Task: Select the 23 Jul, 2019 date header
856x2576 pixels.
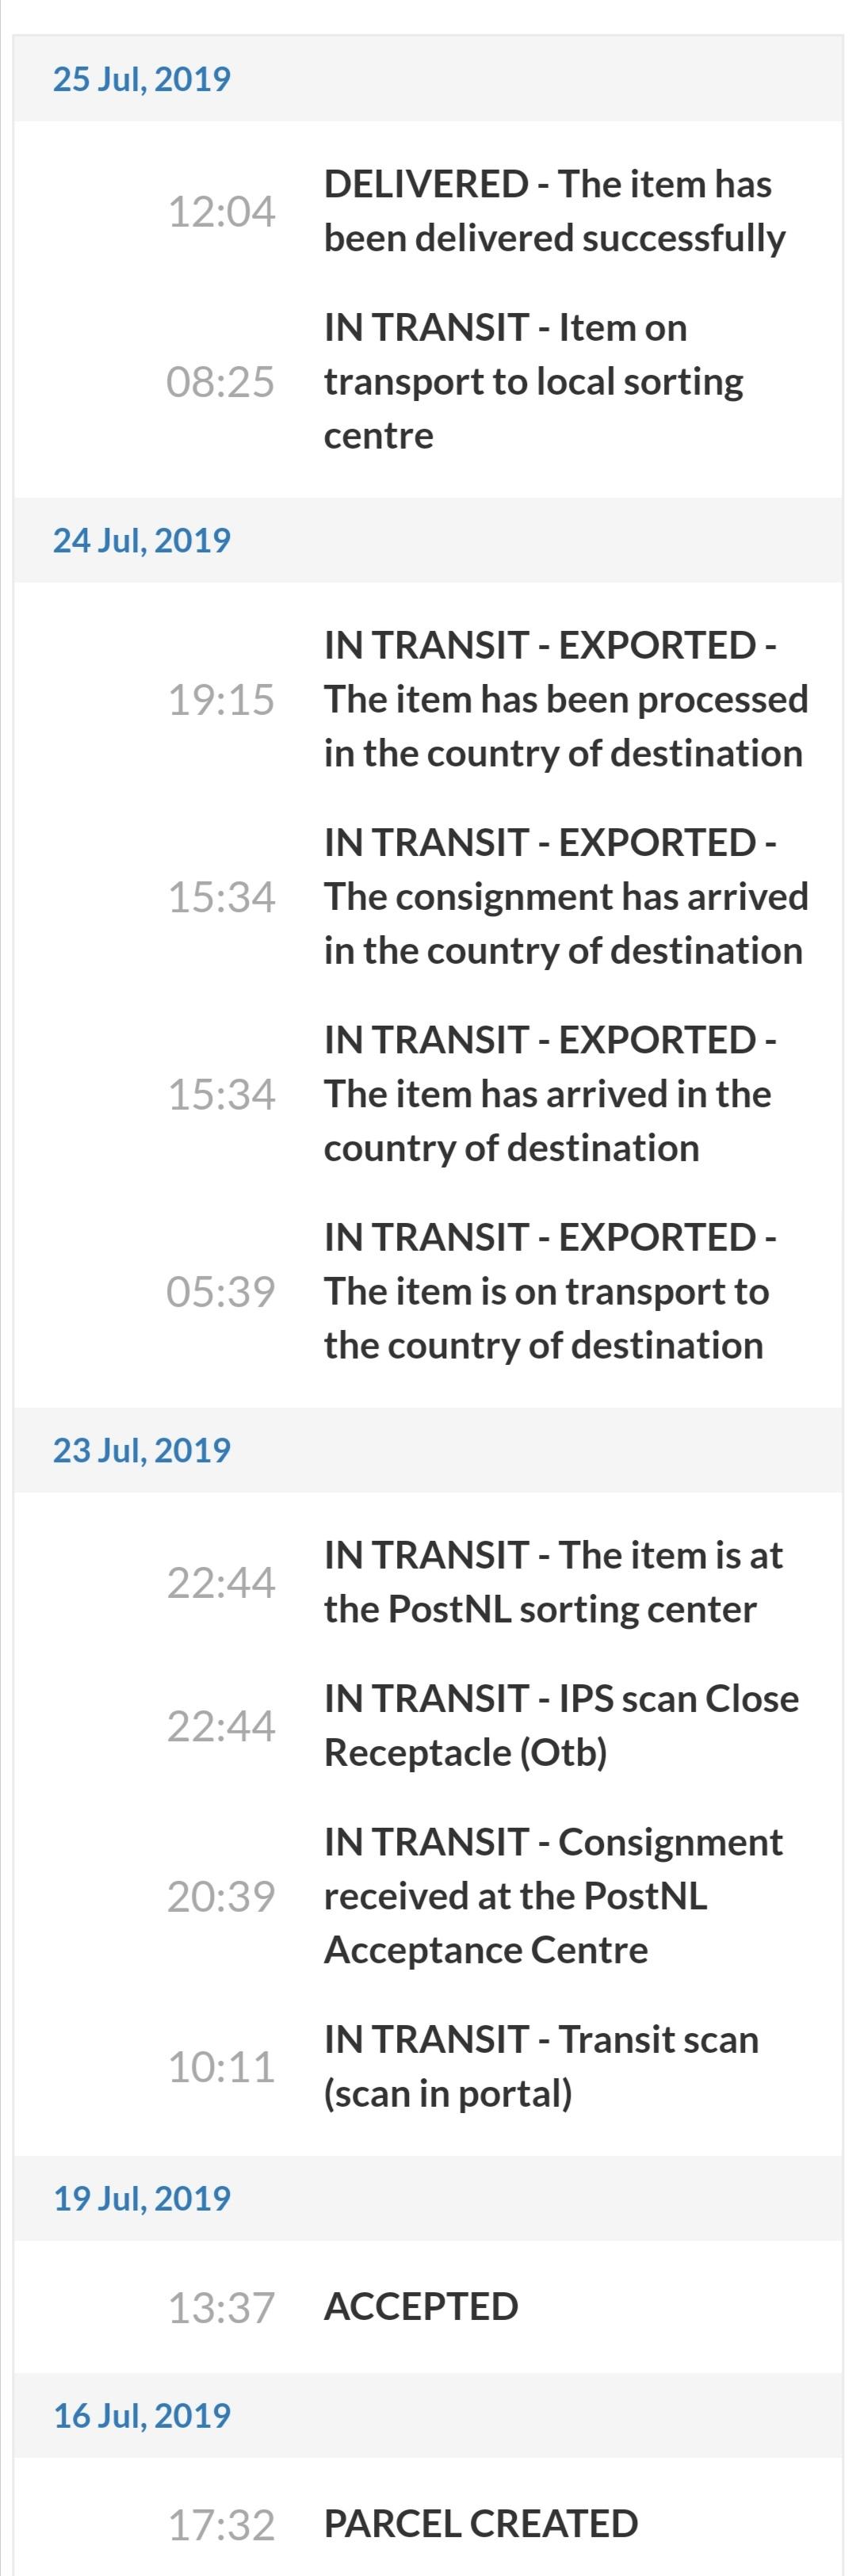Action: point(428,1450)
